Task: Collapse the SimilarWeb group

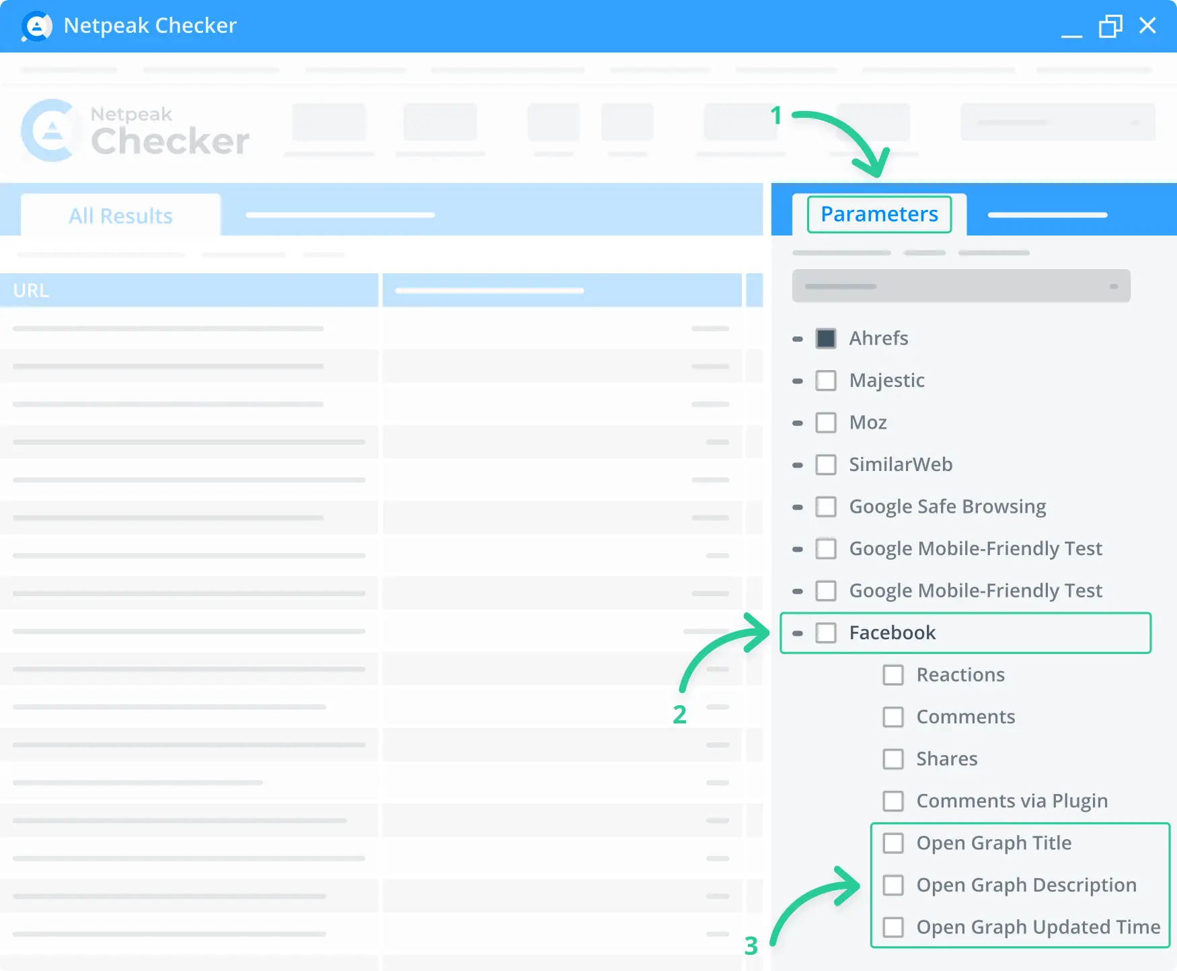Action: tap(798, 465)
